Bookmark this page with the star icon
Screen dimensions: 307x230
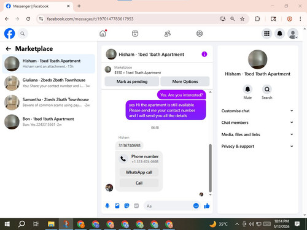(x=243, y=19)
